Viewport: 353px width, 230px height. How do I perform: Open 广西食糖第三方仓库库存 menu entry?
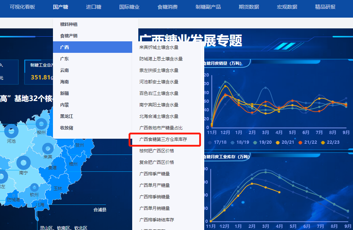click(x=164, y=139)
